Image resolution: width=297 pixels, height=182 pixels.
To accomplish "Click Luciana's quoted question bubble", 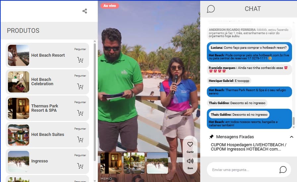I will pyautogui.click(x=249, y=48).
